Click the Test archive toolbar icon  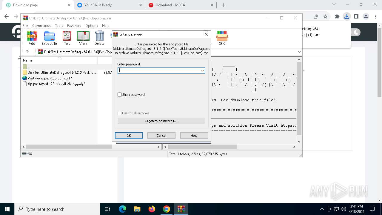point(67,38)
